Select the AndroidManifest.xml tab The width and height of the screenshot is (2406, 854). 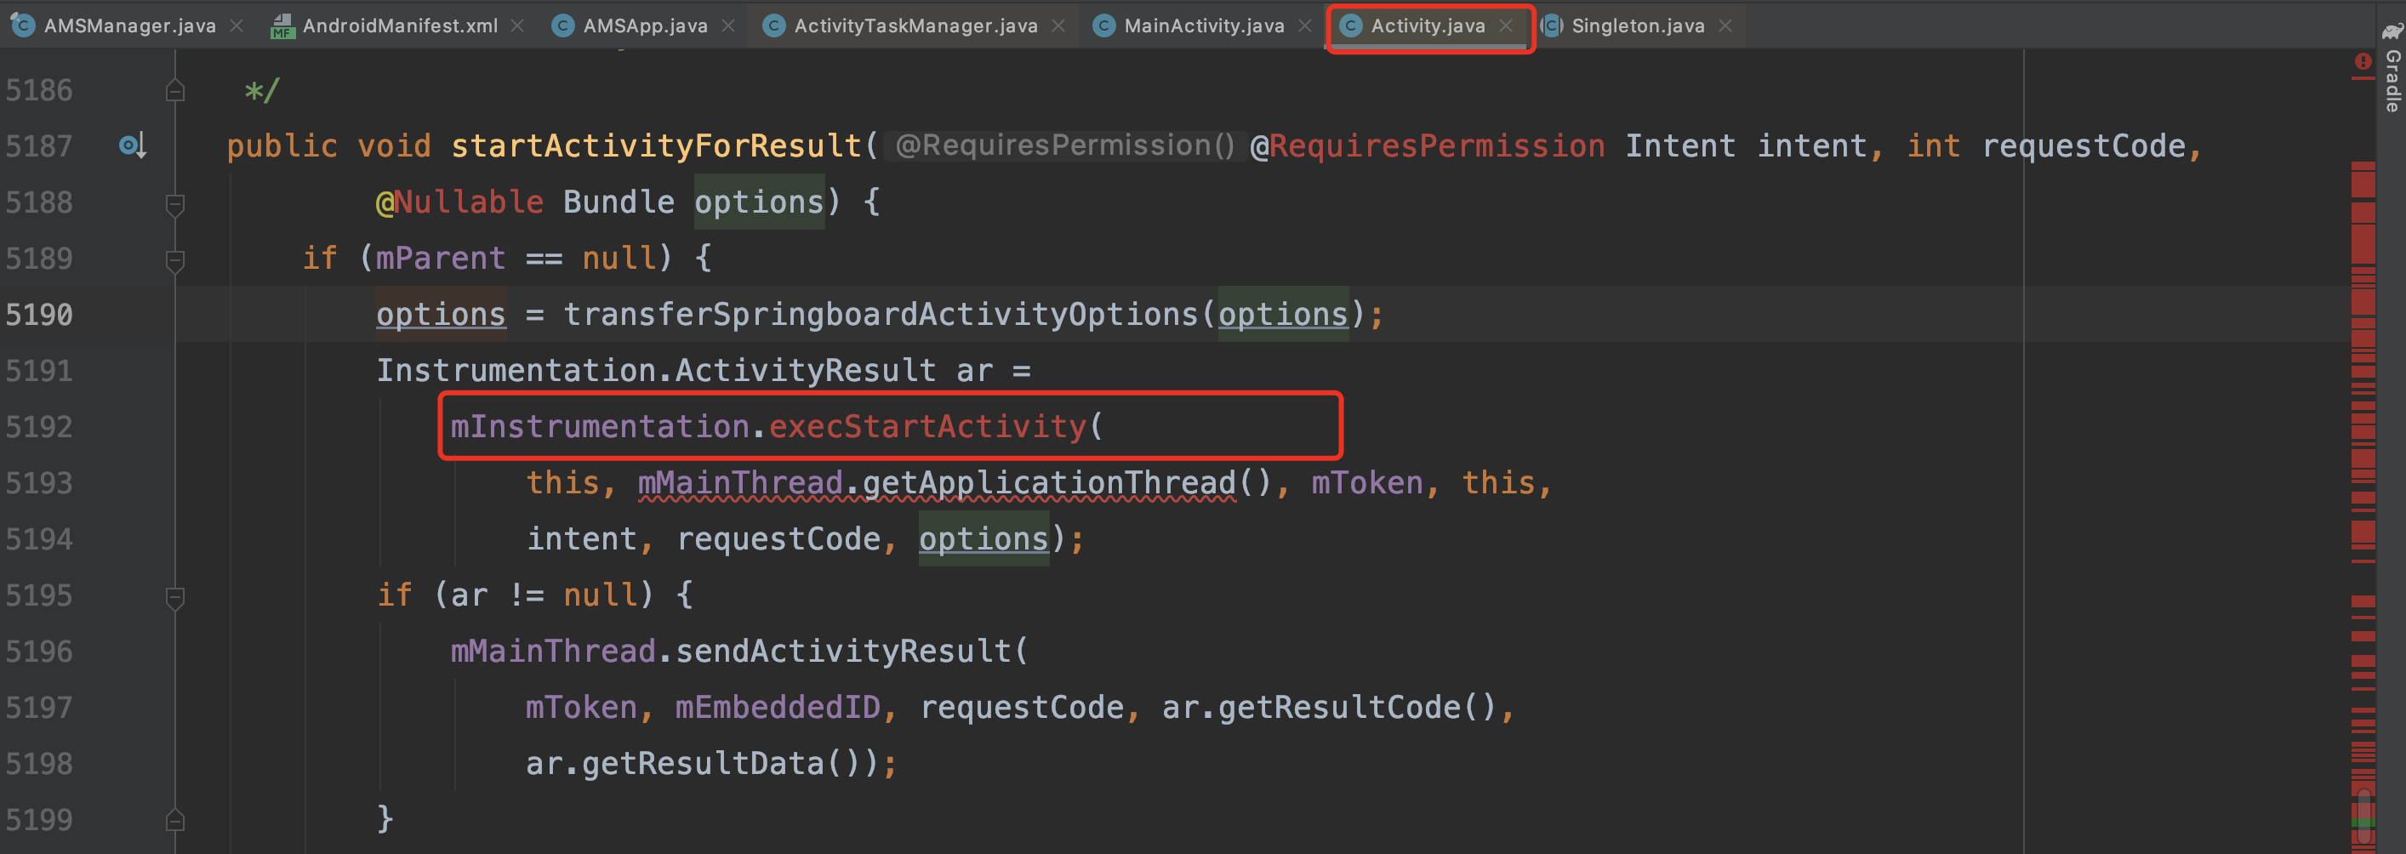(x=399, y=26)
